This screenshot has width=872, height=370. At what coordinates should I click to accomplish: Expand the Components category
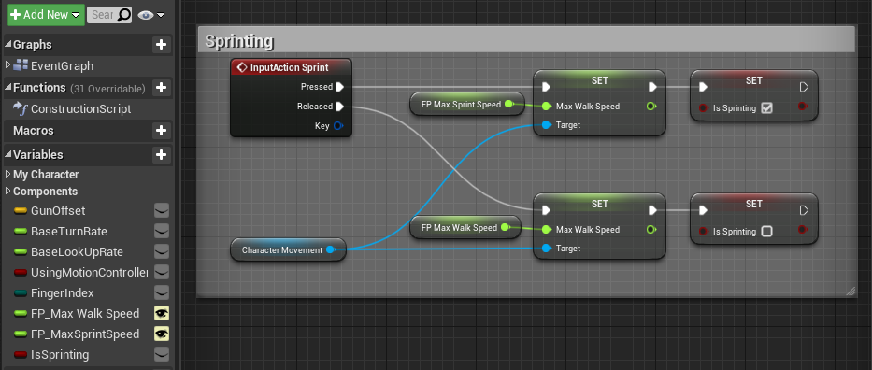tap(7, 192)
